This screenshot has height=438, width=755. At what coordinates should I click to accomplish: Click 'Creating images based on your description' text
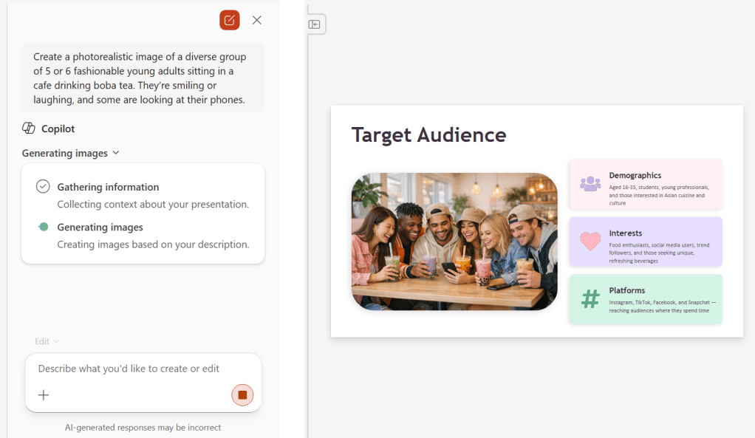(153, 244)
